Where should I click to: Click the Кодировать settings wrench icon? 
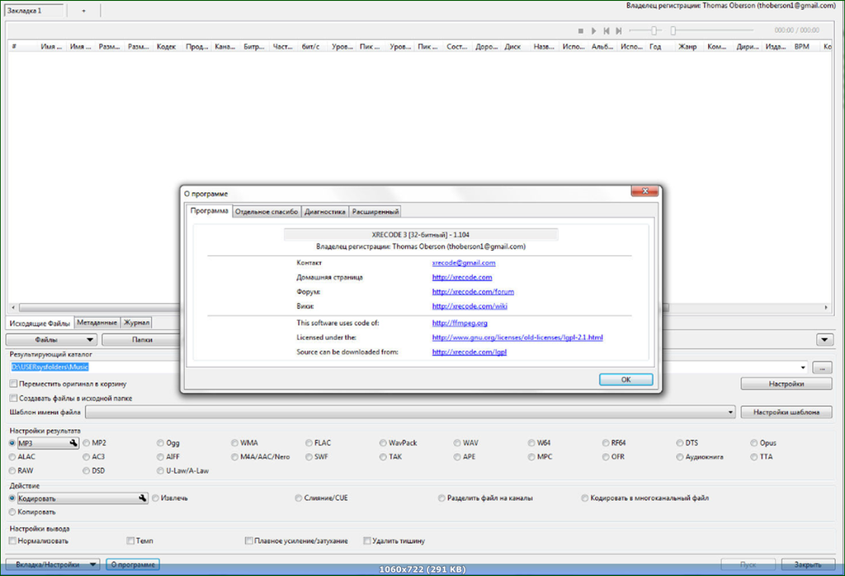142,498
